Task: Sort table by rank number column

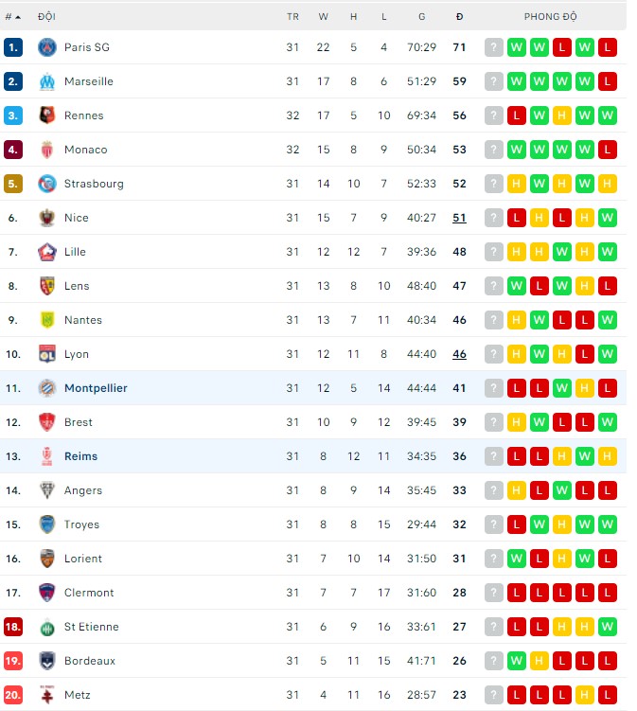Action: tap(13, 17)
